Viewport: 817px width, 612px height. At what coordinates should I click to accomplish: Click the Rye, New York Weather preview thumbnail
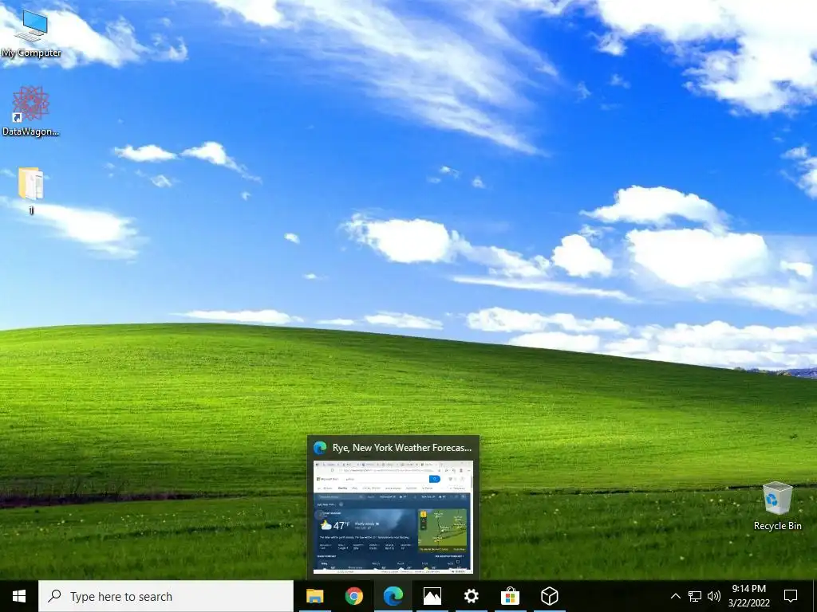[393, 517]
